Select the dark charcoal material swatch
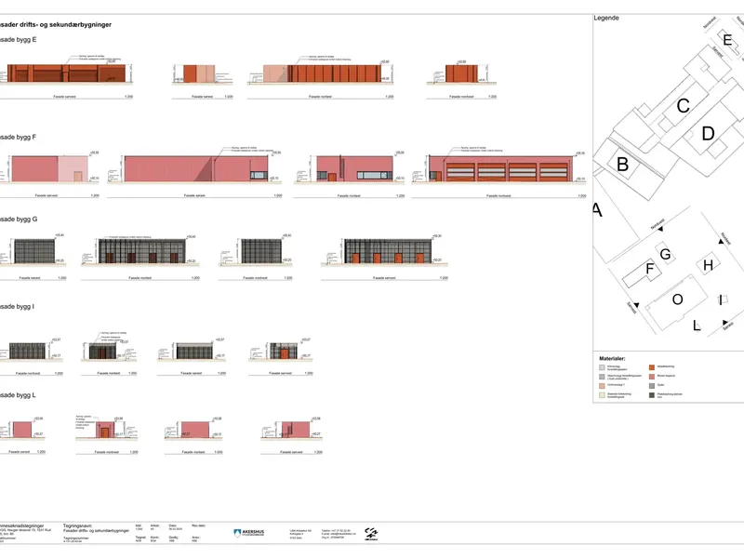 pos(652,394)
